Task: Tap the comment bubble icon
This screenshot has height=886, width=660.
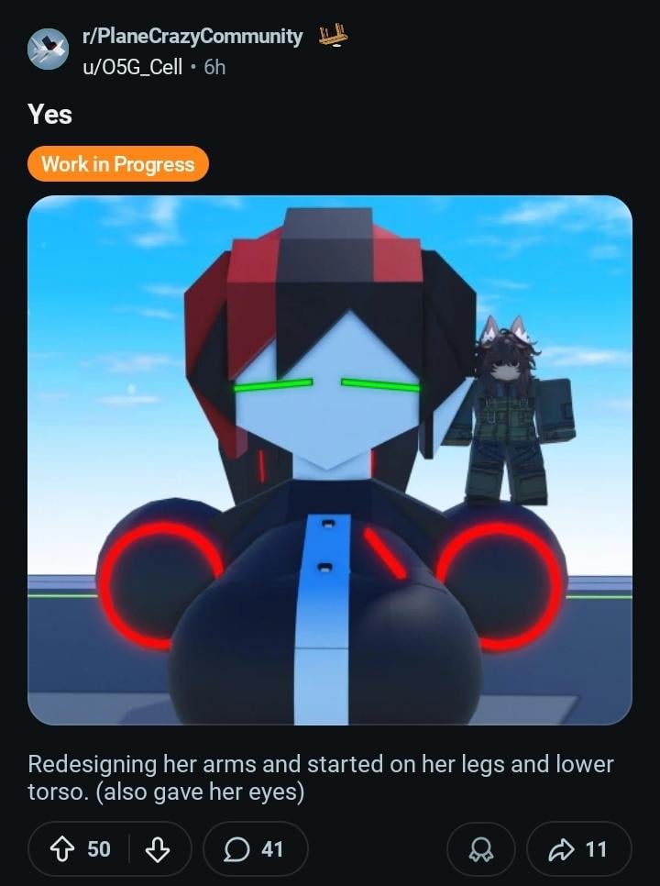Action: [236, 848]
